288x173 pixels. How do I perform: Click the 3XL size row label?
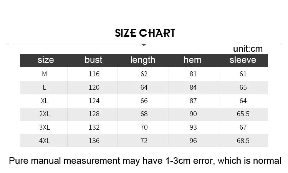45,127
